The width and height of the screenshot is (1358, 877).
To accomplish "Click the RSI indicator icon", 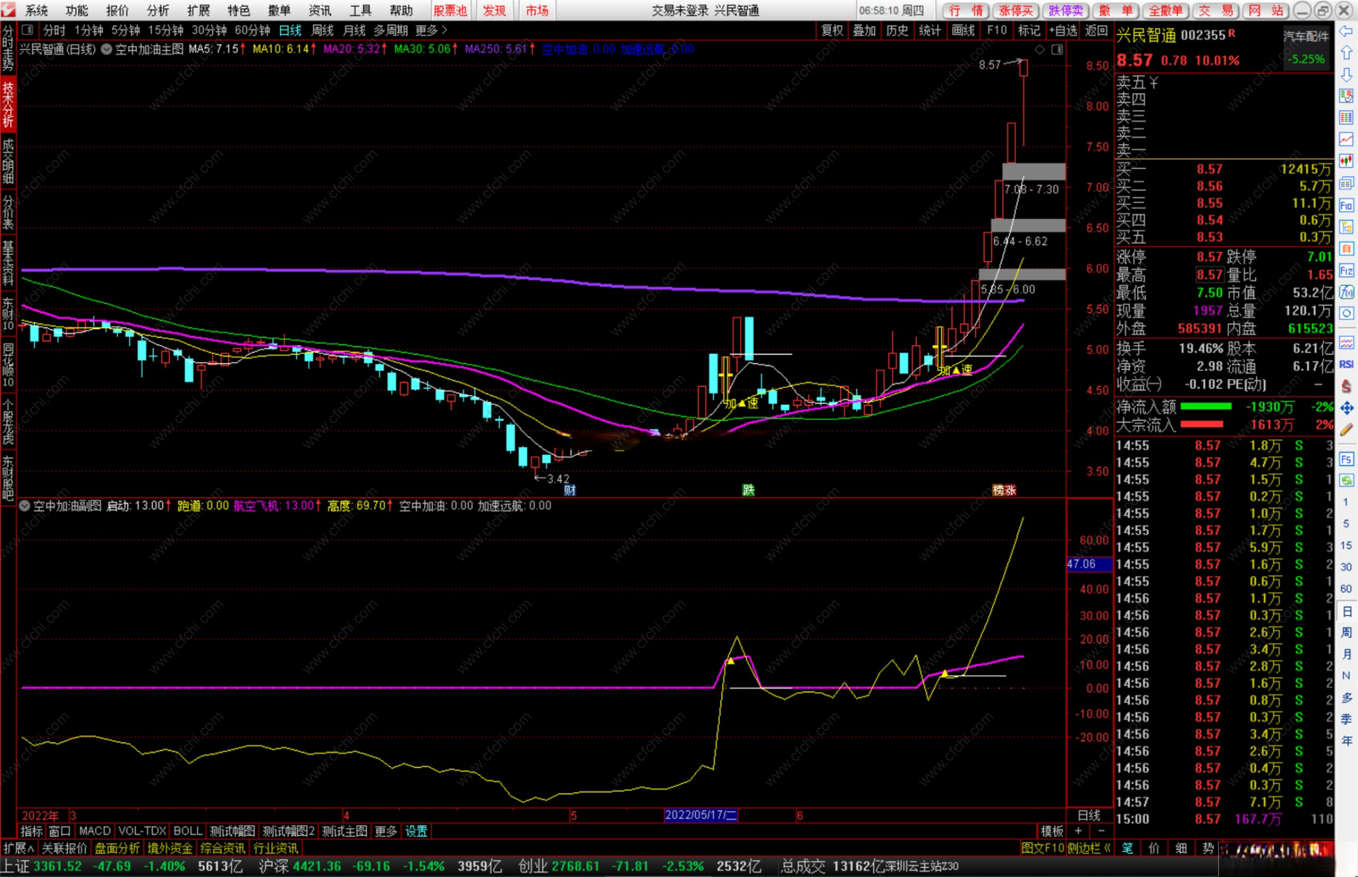I will [x=1346, y=364].
